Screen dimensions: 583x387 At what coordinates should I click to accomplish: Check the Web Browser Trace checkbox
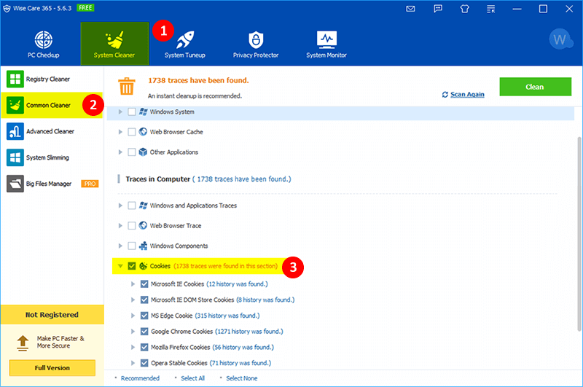click(132, 225)
